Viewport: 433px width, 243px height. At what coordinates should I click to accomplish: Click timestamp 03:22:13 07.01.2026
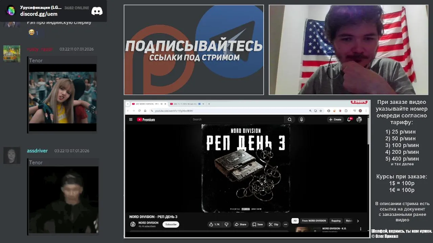(72, 151)
